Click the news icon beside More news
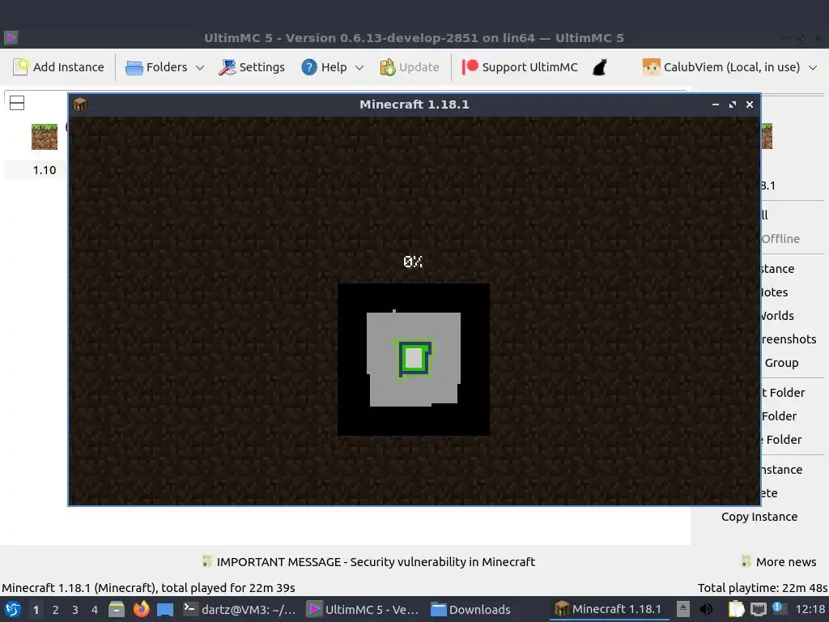 pyautogui.click(x=746, y=561)
